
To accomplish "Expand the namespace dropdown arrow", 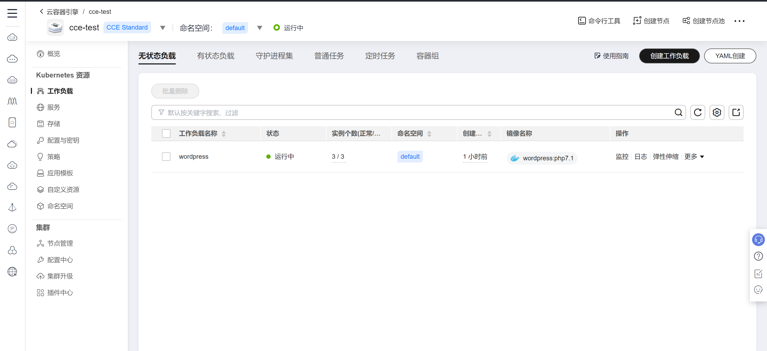I will [x=260, y=28].
